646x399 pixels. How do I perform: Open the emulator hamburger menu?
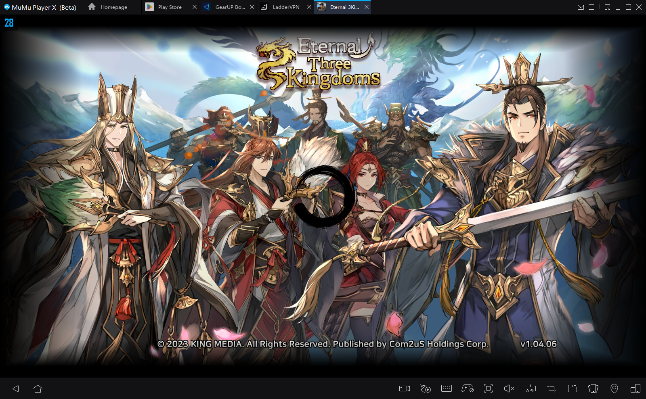pyautogui.click(x=591, y=7)
